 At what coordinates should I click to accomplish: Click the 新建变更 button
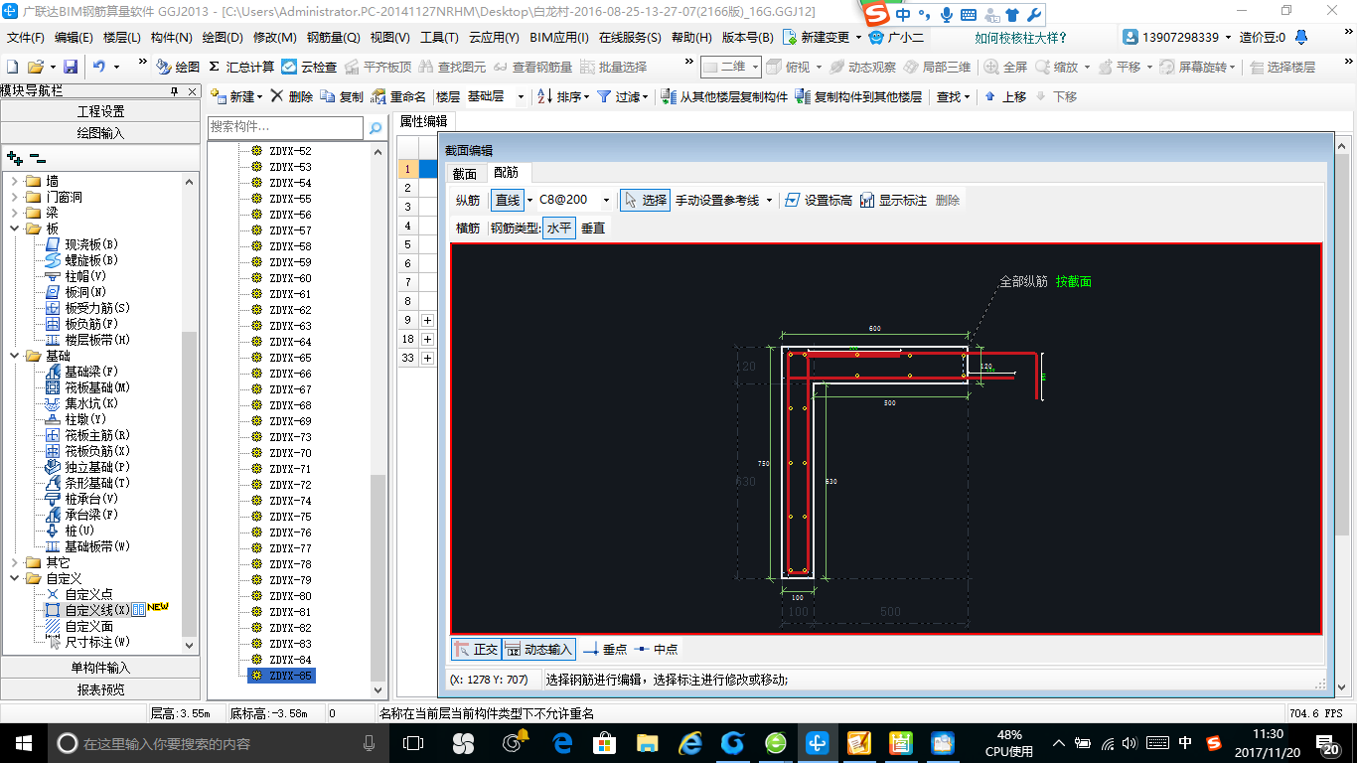(x=821, y=38)
